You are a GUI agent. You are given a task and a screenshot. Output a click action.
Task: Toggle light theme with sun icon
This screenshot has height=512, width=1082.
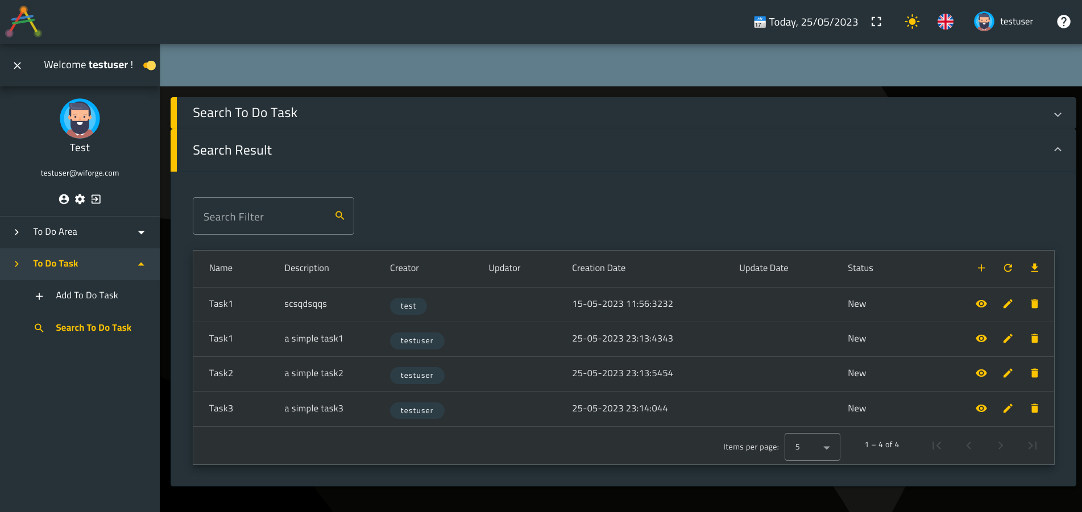click(x=912, y=22)
